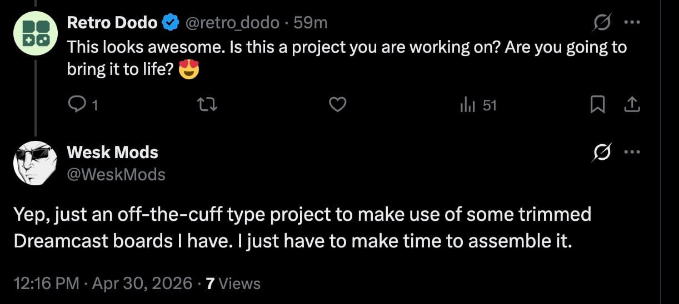The image size is (679, 304).
Task: Click Retro Dodo's blue verified badge
Action: [169, 23]
